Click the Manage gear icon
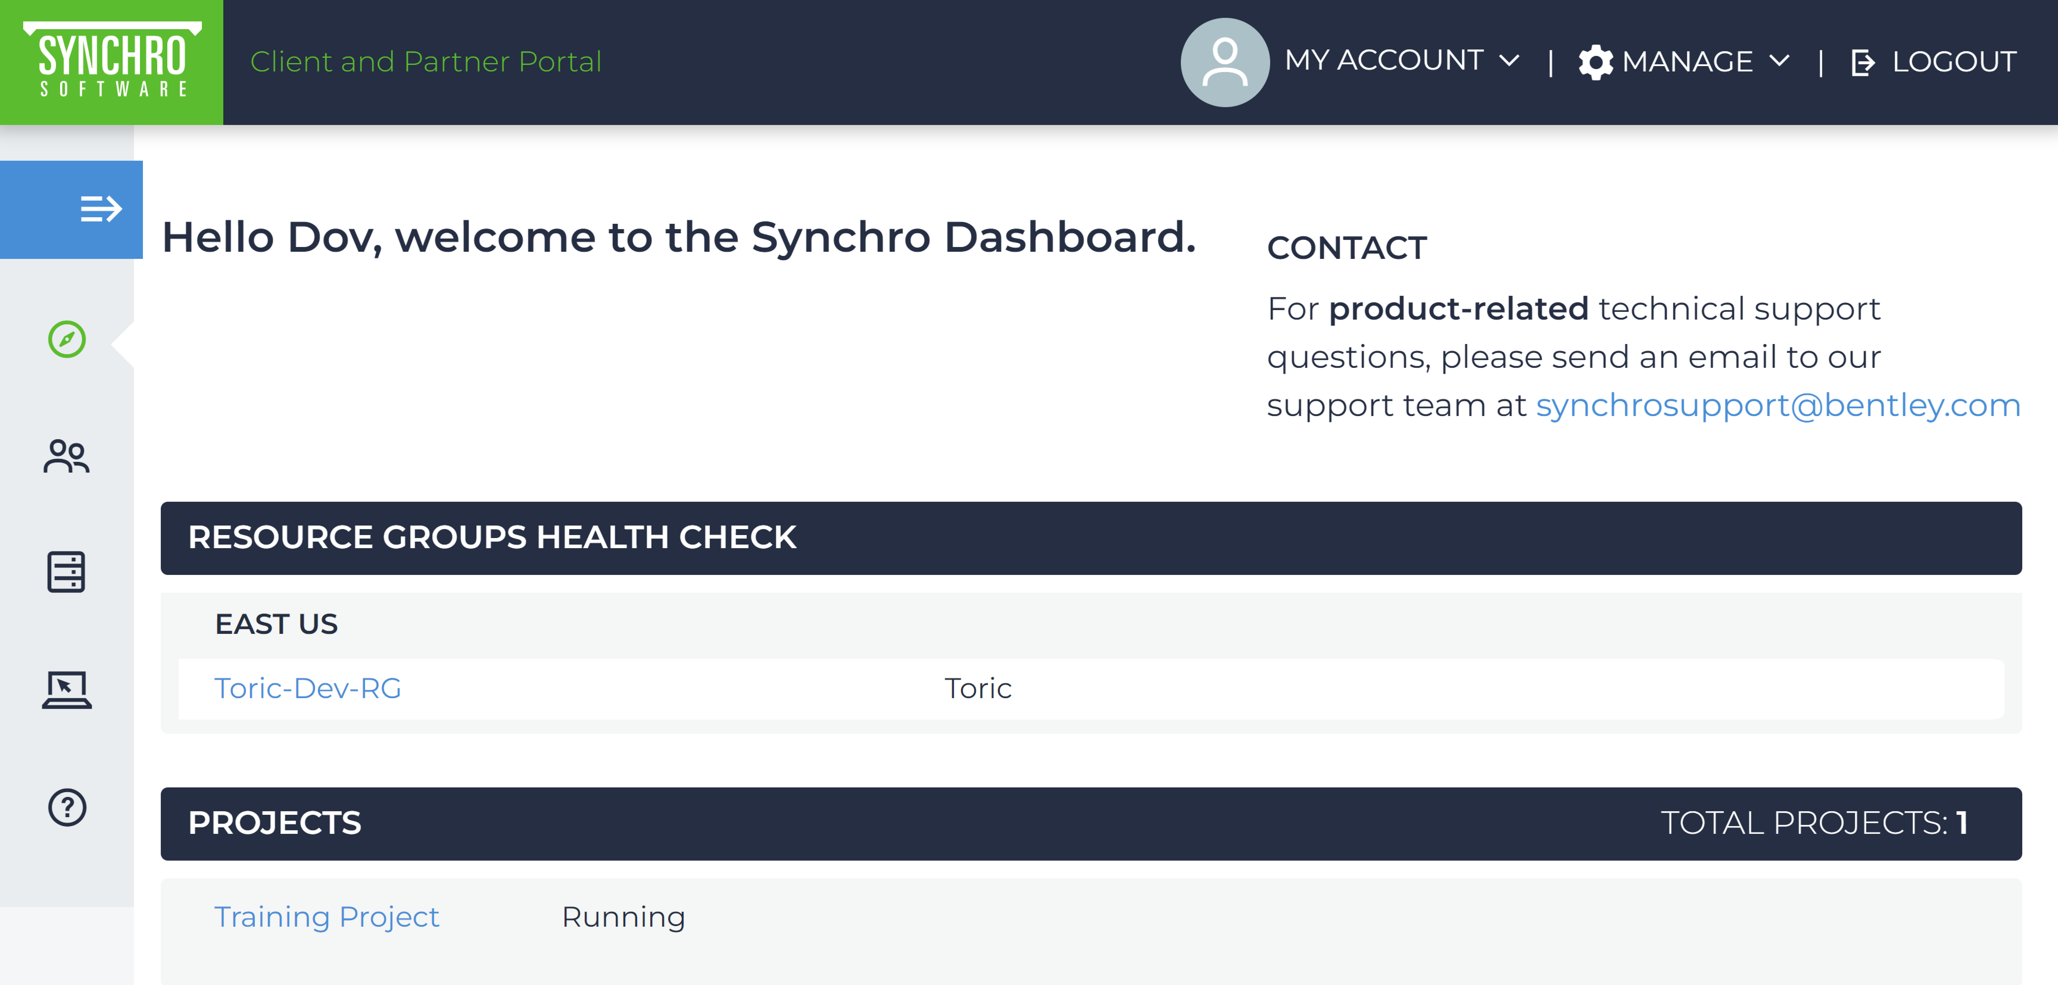Image resolution: width=2058 pixels, height=985 pixels. [x=1595, y=62]
